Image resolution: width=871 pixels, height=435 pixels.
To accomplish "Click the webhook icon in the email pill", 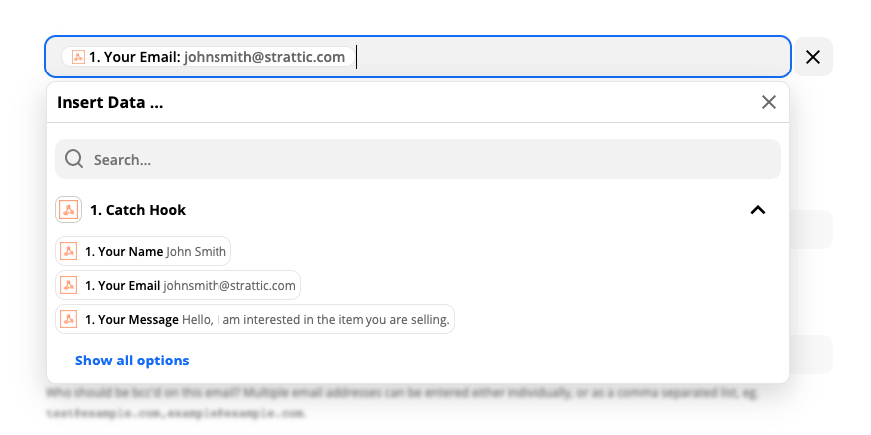I will (78, 57).
